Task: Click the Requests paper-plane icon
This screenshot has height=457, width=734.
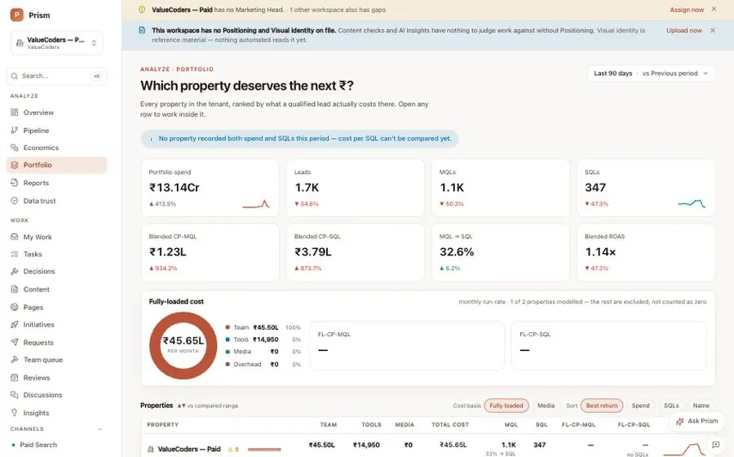Action: [x=15, y=342]
